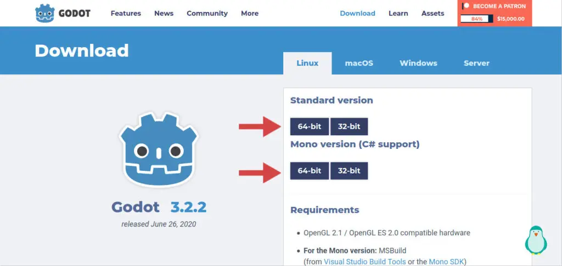
Task: Go to the Download page link
Action: (x=357, y=13)
